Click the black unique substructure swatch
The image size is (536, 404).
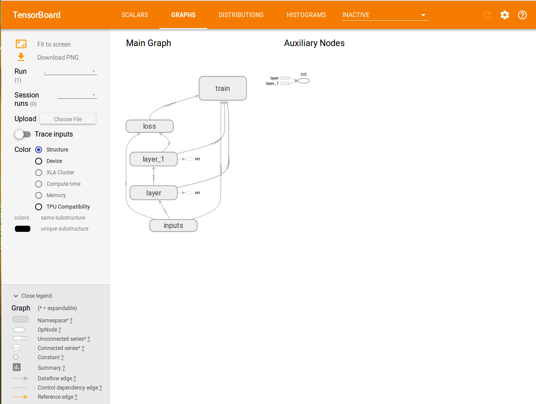(22, 229)
